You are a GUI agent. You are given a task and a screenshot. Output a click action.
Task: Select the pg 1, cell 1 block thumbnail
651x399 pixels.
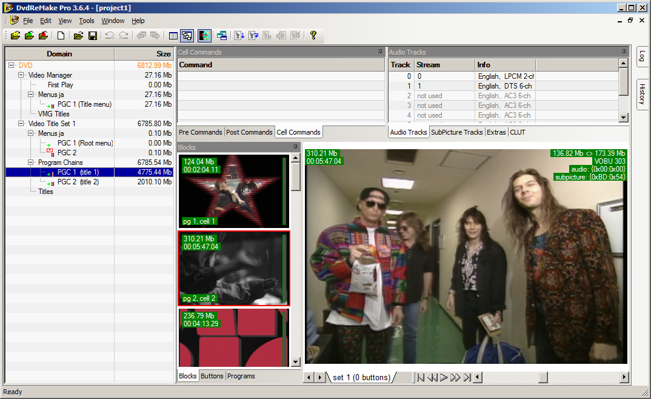pyautogui.click(x=233, y=190)
